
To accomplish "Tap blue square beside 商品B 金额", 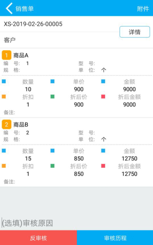I will click(103, 151).
